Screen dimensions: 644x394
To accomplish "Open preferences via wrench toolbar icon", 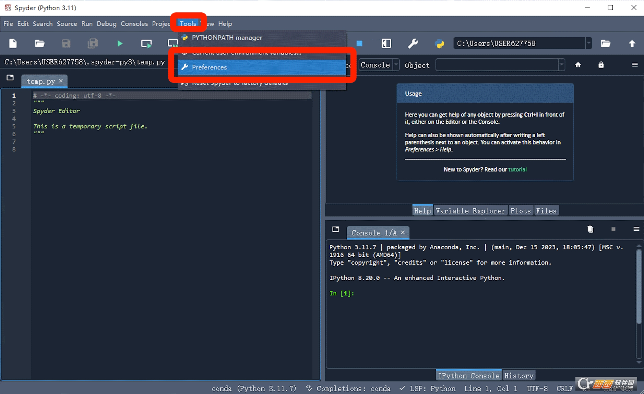I will coord(413,44).
